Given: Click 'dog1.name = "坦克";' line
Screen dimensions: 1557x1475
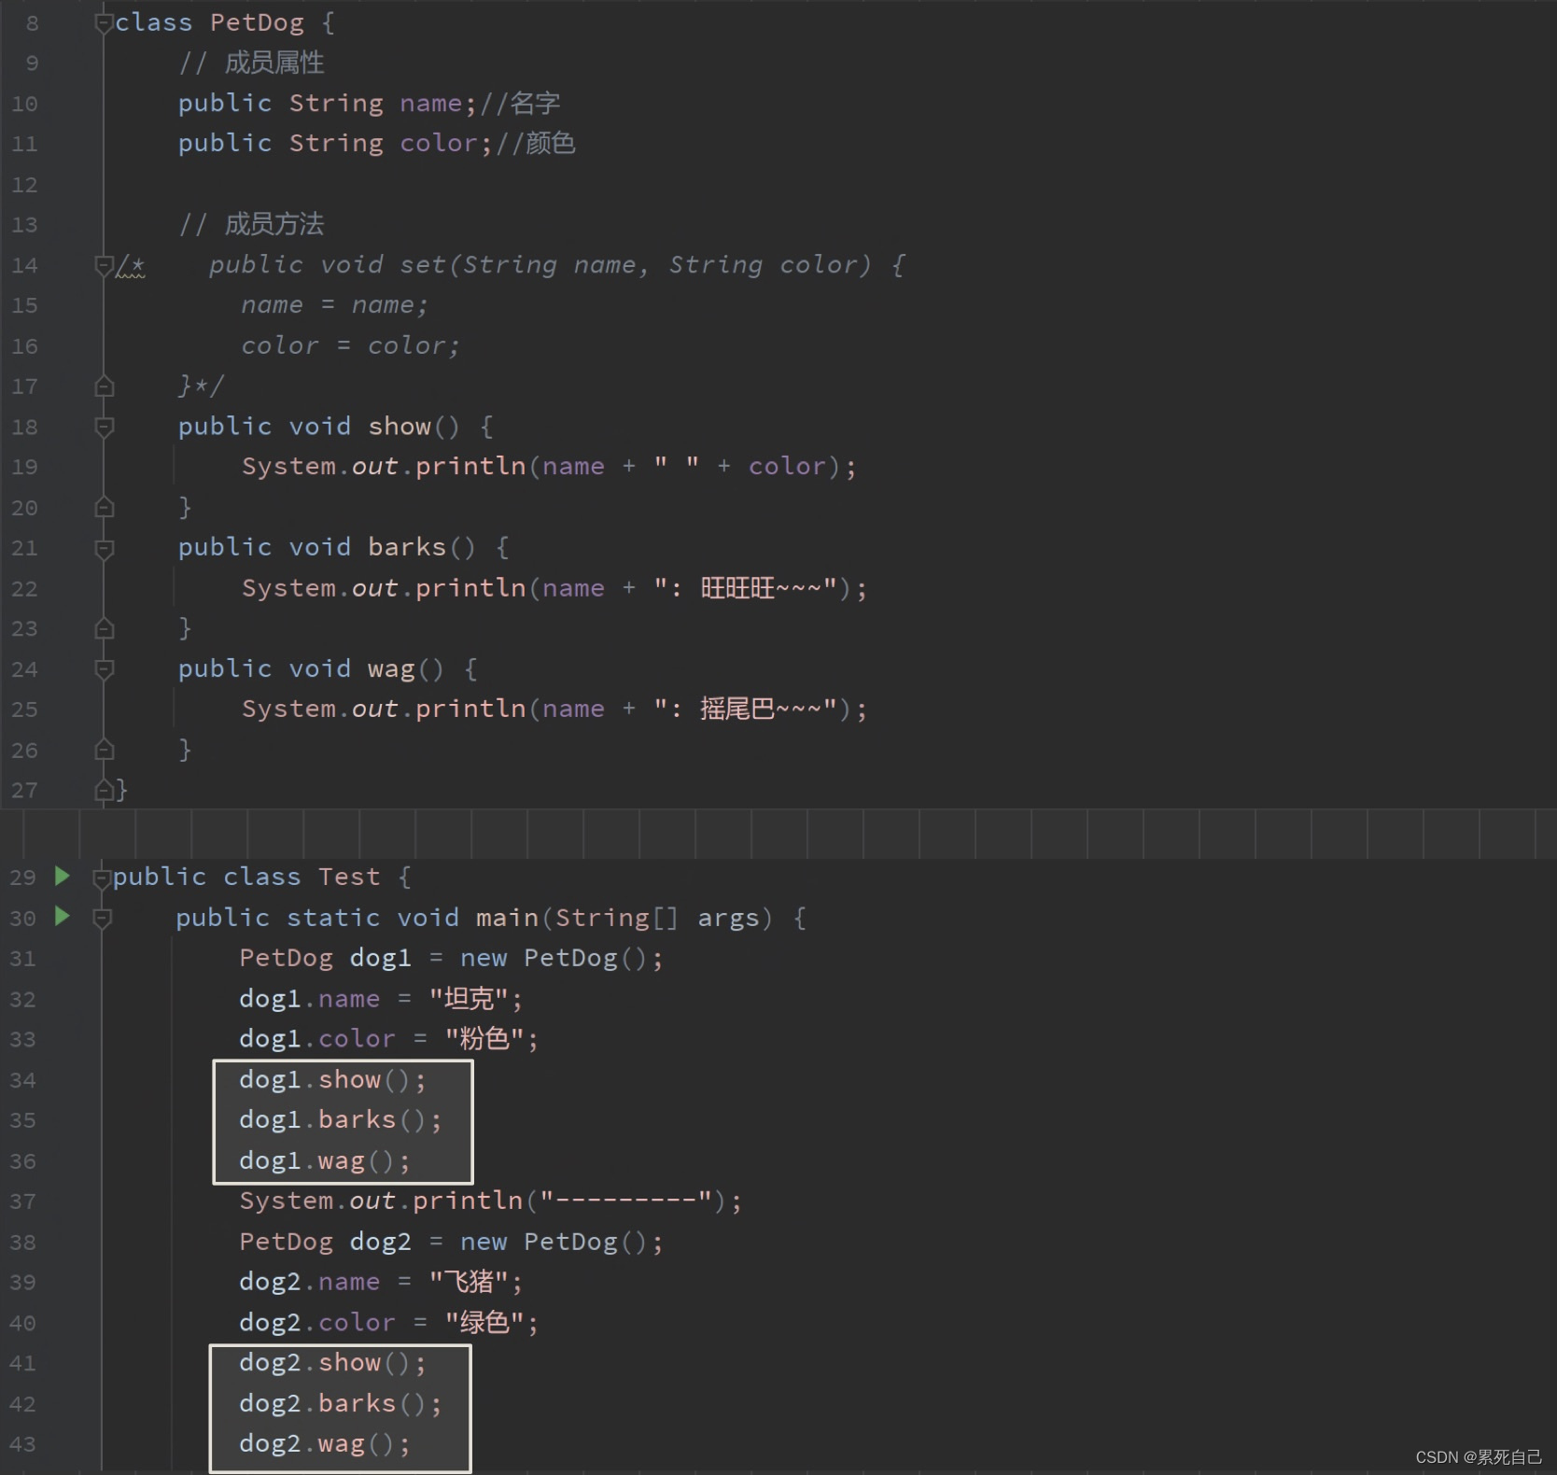Looking at the screenshot, I should (x=381, y=999).
